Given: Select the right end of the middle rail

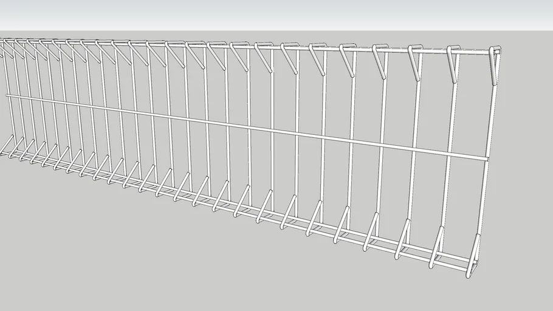Looking at the screenshot, I should tap(485, 159).
